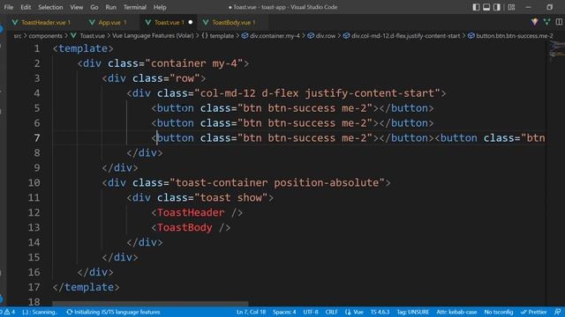The width and height of the screenshot is (565, 317).
Task: Open the Customize Layout icon
Action: [x=511, y=7]
